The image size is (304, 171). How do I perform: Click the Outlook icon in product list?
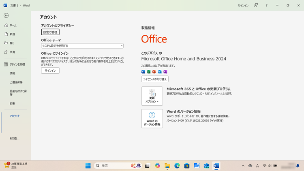tap(160, 72)
